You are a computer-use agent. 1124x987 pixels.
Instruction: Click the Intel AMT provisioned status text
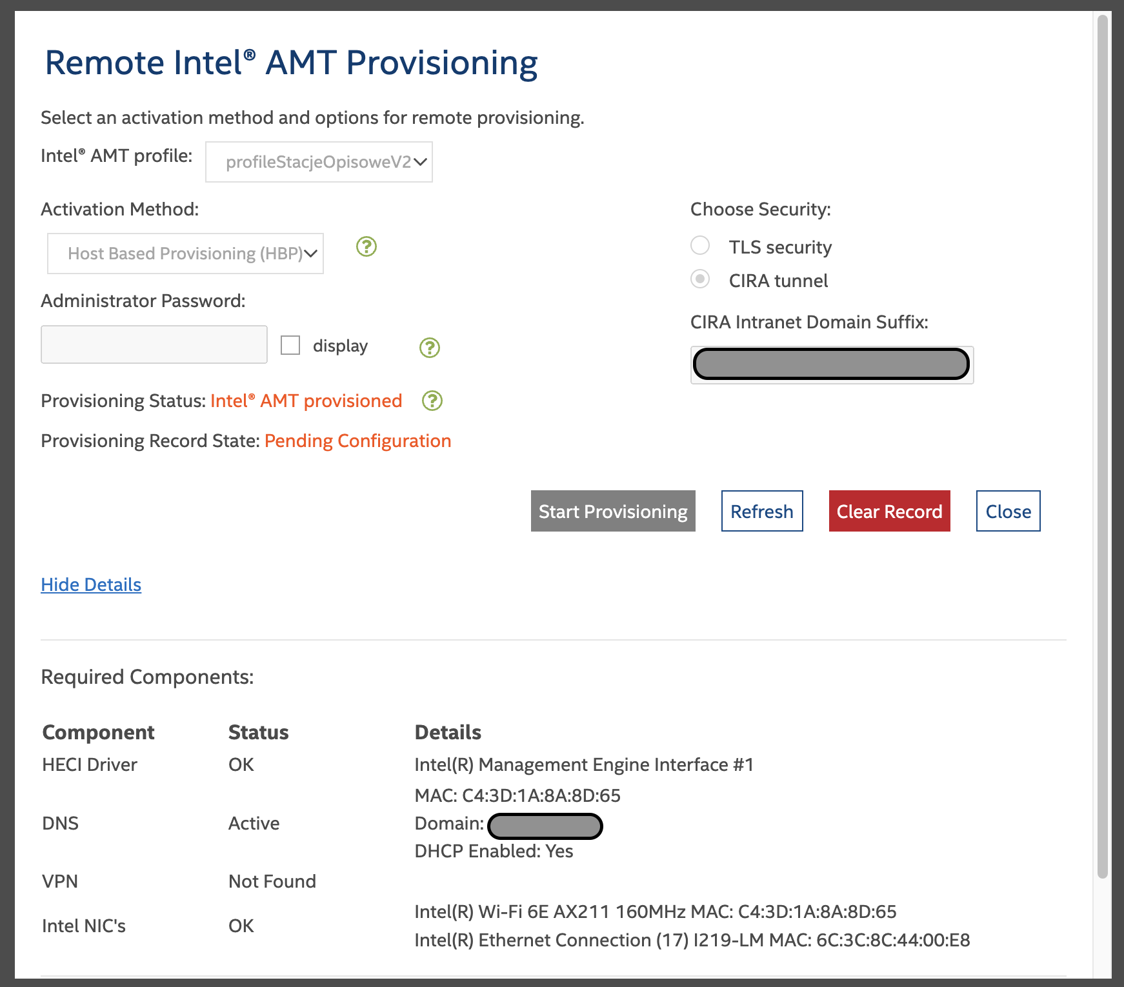[306, 401]
